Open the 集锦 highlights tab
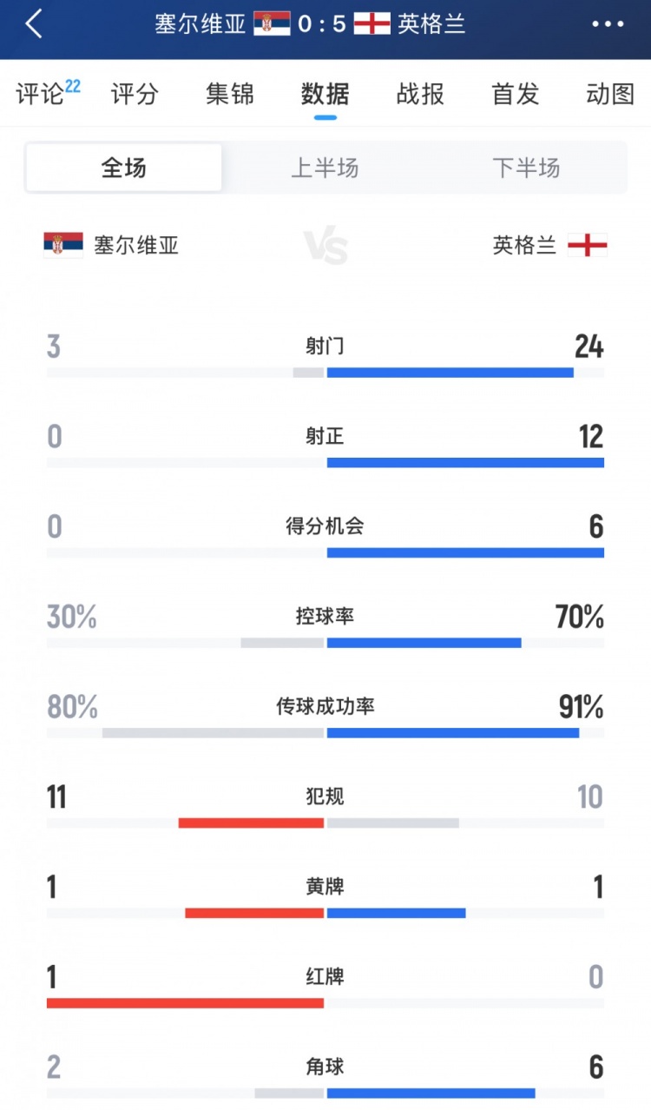651x1110 pixels. click(230, 94)
